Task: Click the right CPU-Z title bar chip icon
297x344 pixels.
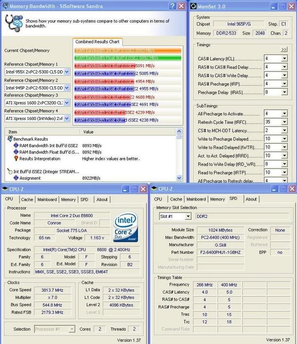Action: 154,188
